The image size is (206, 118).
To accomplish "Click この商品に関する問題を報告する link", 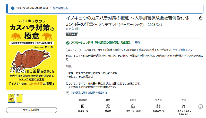I will tap(89, 93).
